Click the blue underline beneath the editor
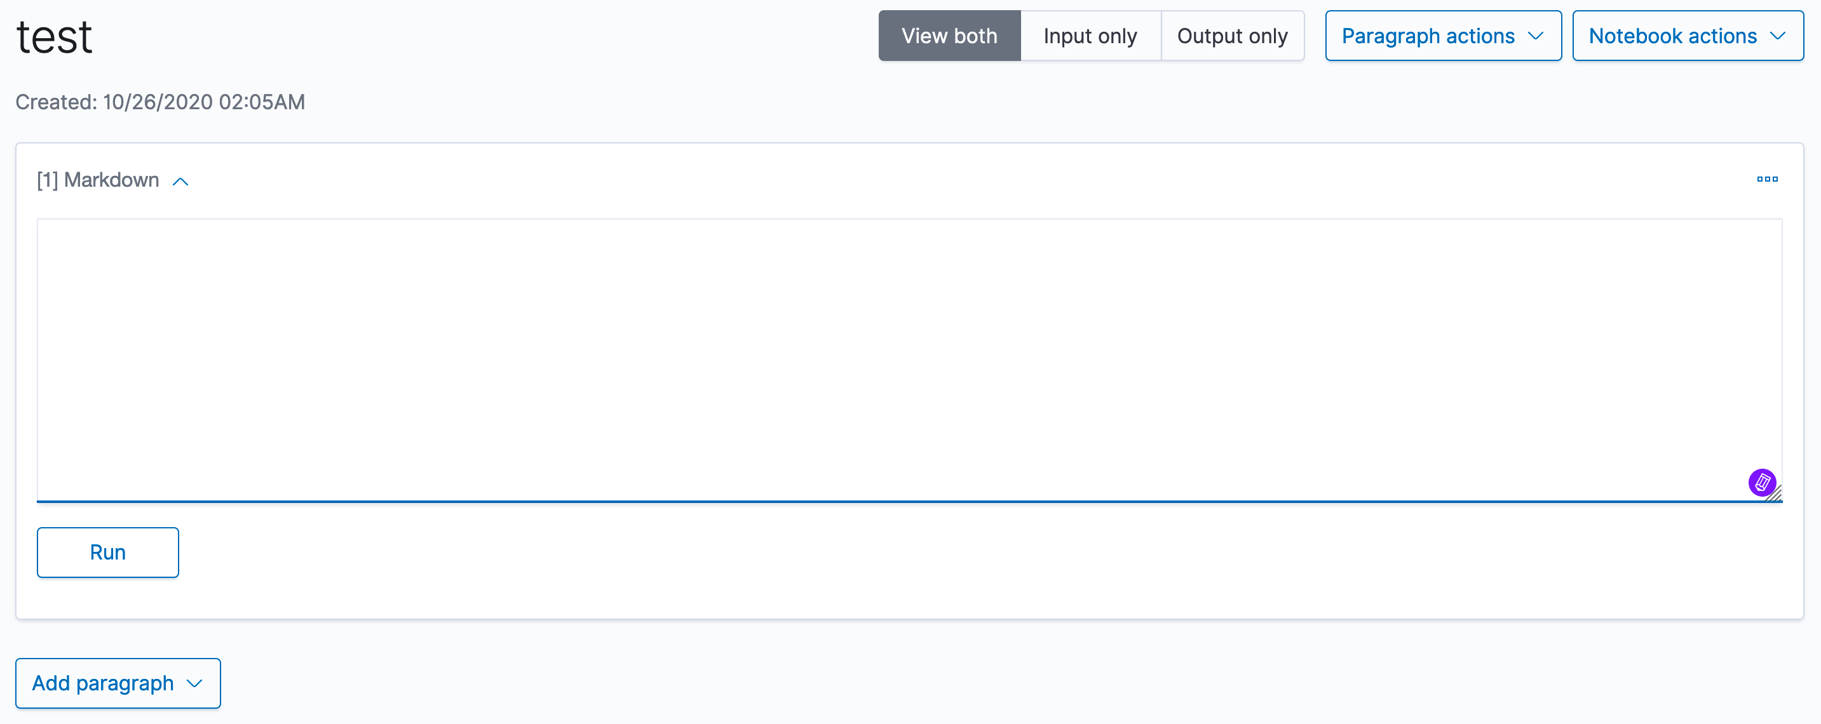This screenshot has width=1821, height=724. [x=909, y=502]
